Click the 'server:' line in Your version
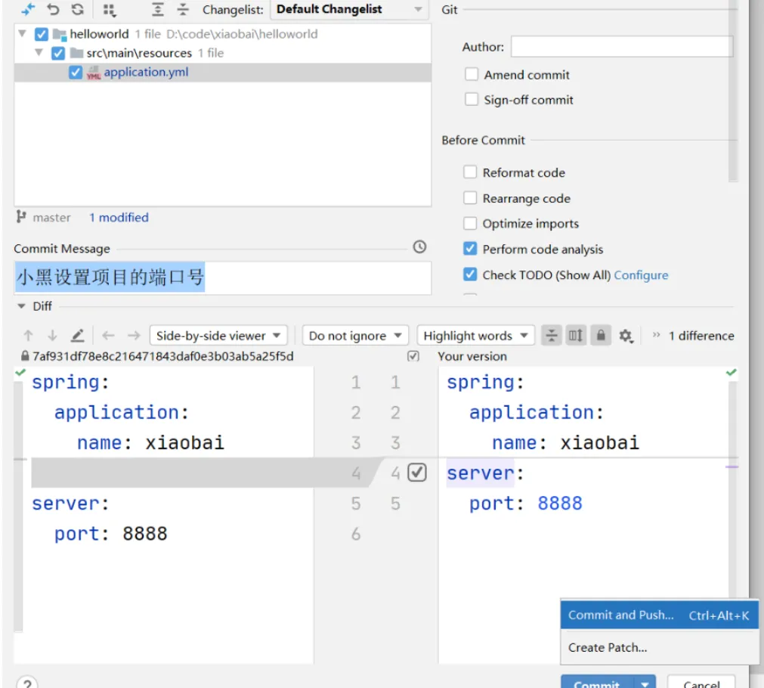The image size is (764, 688). pos(485,473)
